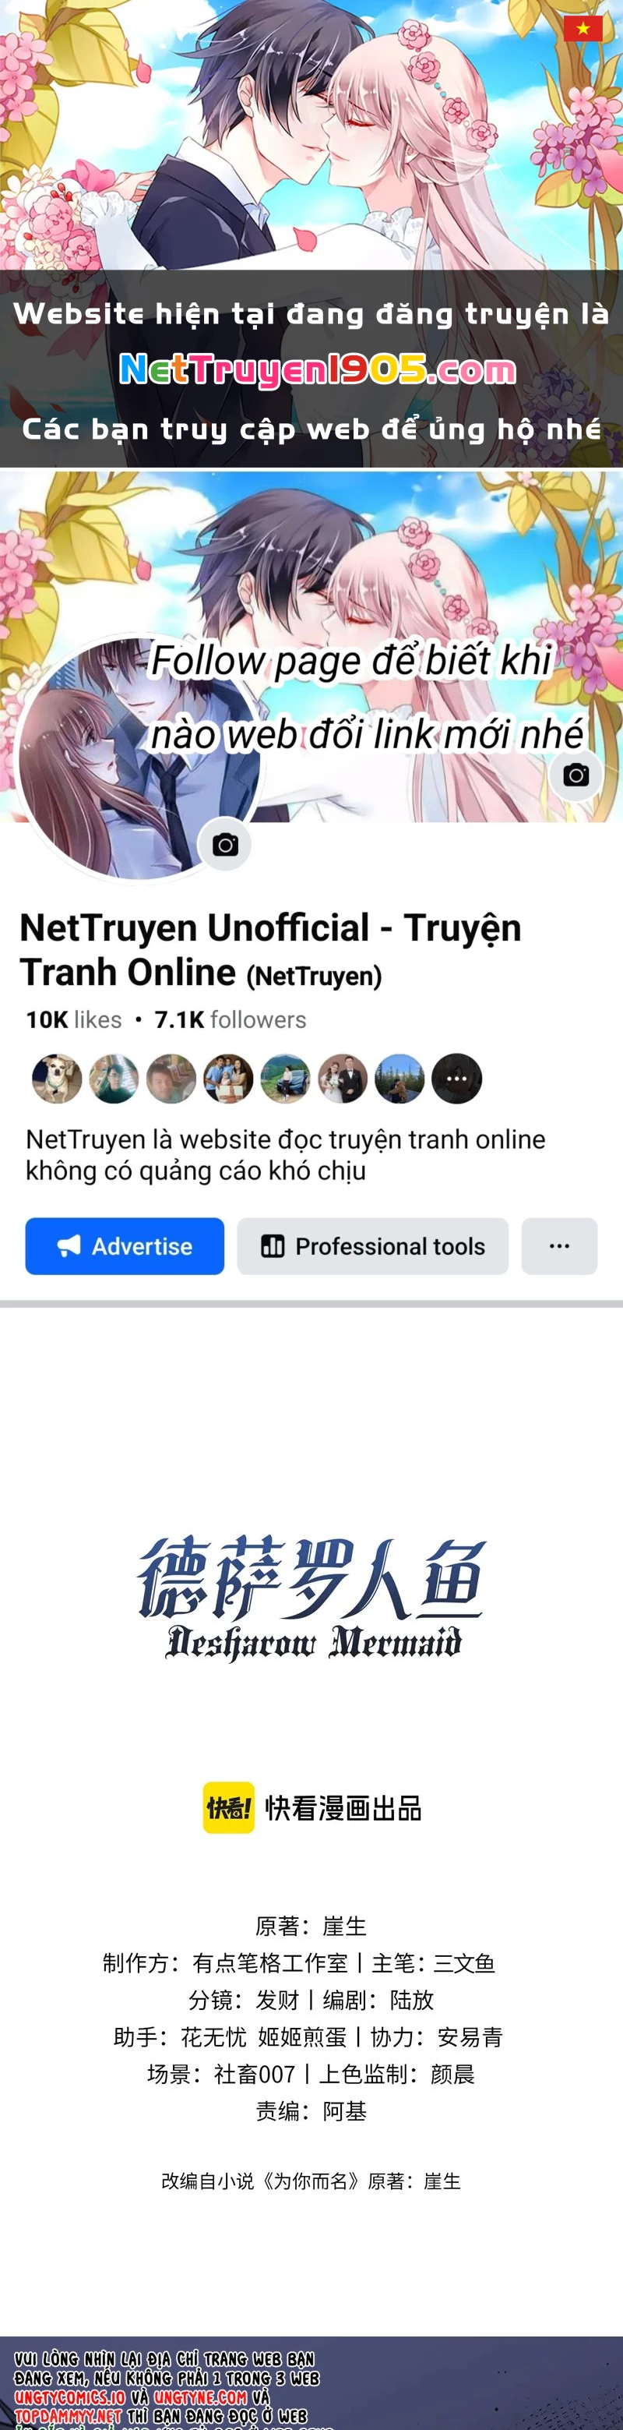
Task: Click the dog avatar follower thumbnail
Action: (57, 1078)
